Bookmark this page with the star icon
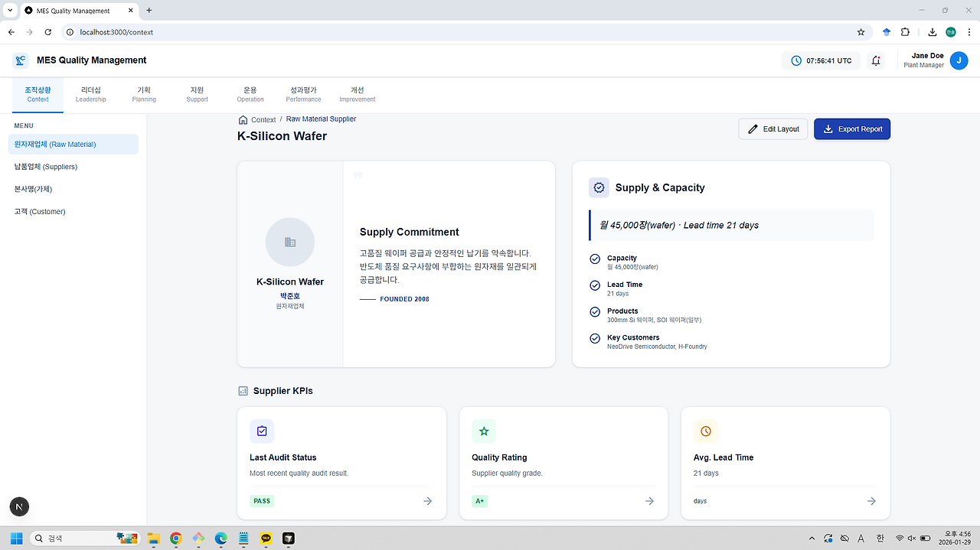This screenshot has height=550, width=980. tap(861, 32)
